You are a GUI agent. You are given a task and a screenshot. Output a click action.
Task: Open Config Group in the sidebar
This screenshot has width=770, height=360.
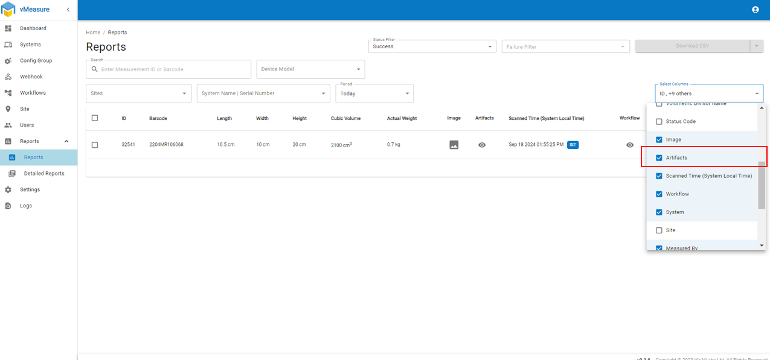(x=36, y=61)
